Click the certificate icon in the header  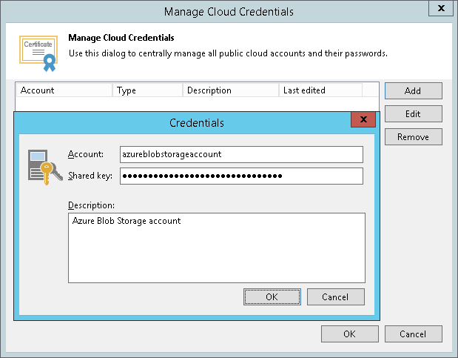coord(38,51)
